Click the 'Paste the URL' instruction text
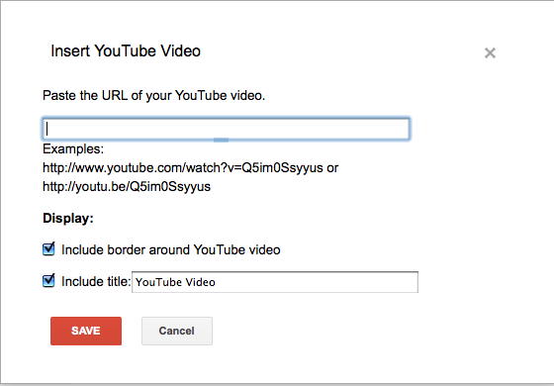554x386 pixels. click(x=153, y=95)
